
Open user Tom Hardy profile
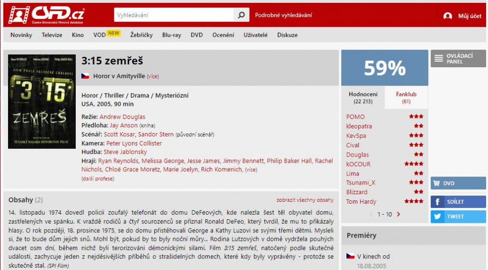361,201
